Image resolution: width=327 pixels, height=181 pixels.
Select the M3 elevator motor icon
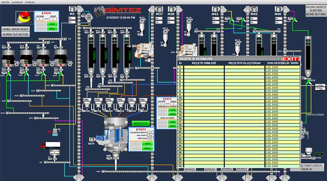[x=73, y=9]
